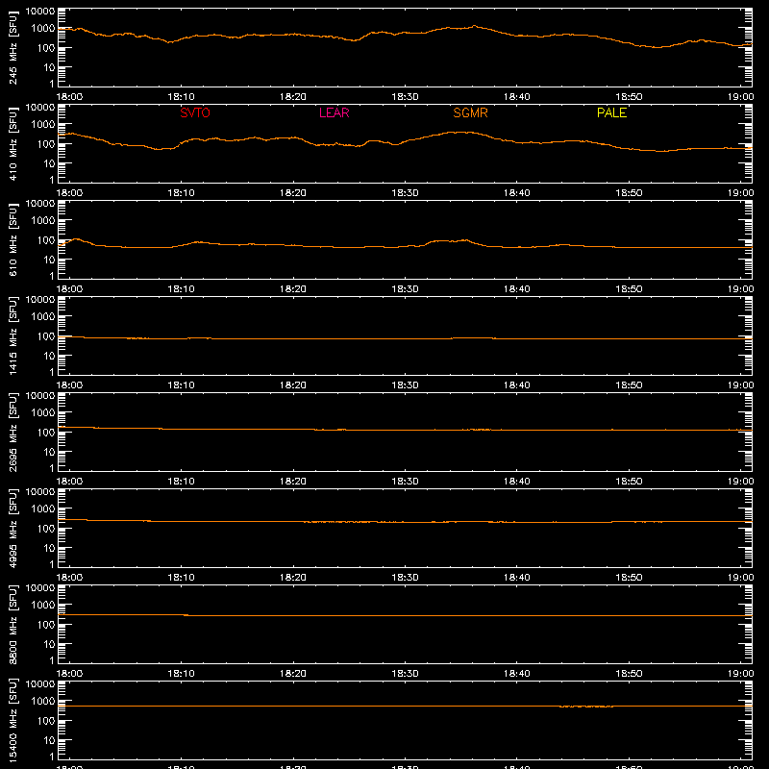This screenshot has height=769, width=769.
Task: Click the 10000 tick label on 245 MHz plot
Action: pyautogui.click(x=40, y=12)
